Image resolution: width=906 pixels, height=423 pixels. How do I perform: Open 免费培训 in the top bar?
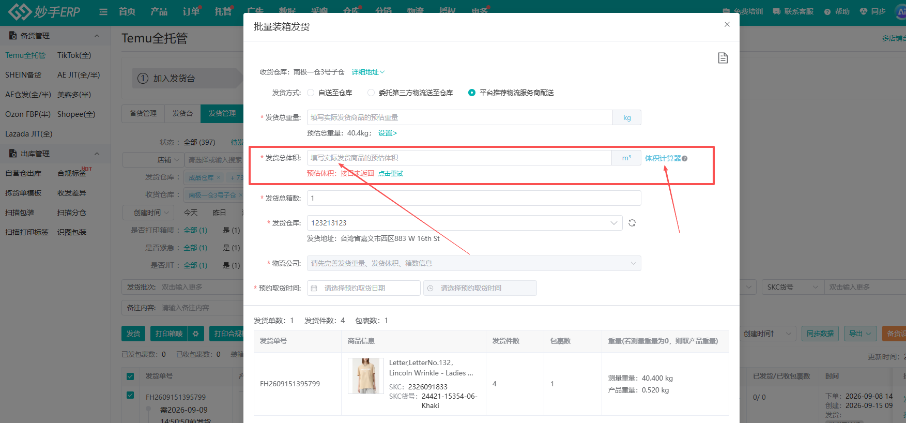pyautogui.click(x=743, y=11)
